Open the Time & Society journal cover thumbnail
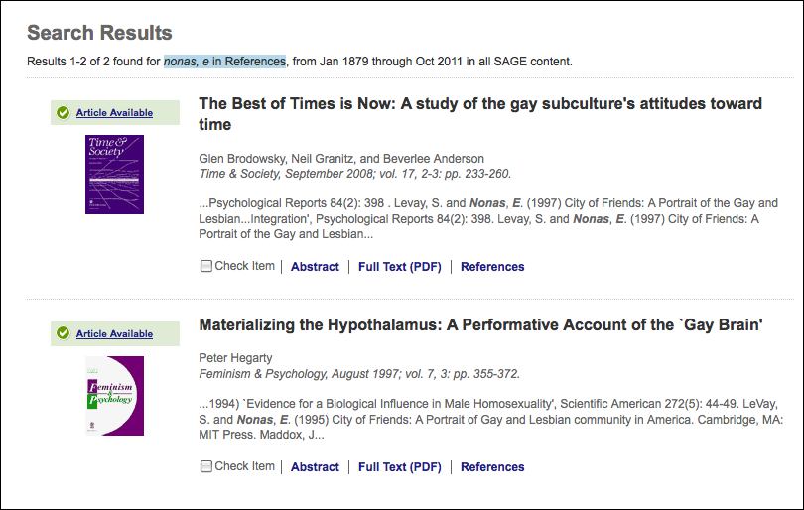This screenshot has width=804, height=510. [x=115, y=175]
